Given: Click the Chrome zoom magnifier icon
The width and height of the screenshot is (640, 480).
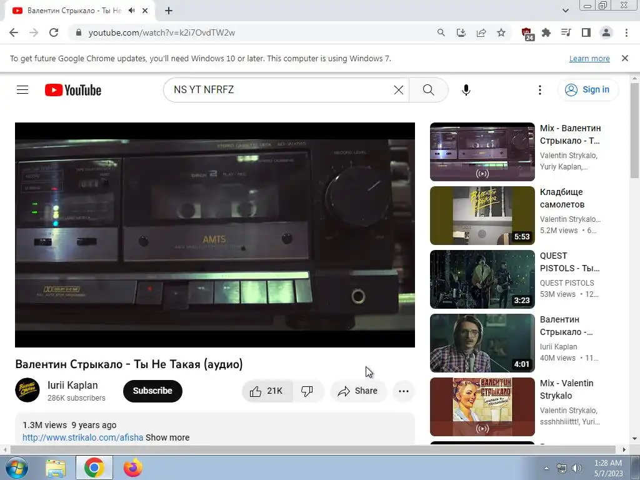Looking at the screenshot, I should (x=441, y=32).
